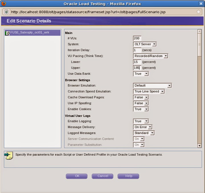The width and height of the screenshot is (205, 193).
Task: Click the URL address bar text
Action: point(88,12)
